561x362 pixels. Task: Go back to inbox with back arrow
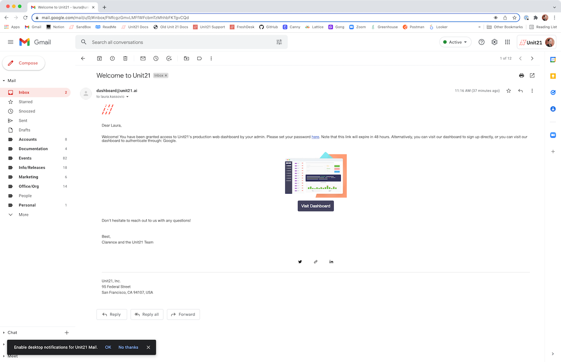pyautogui.click(x=83, y=58)
